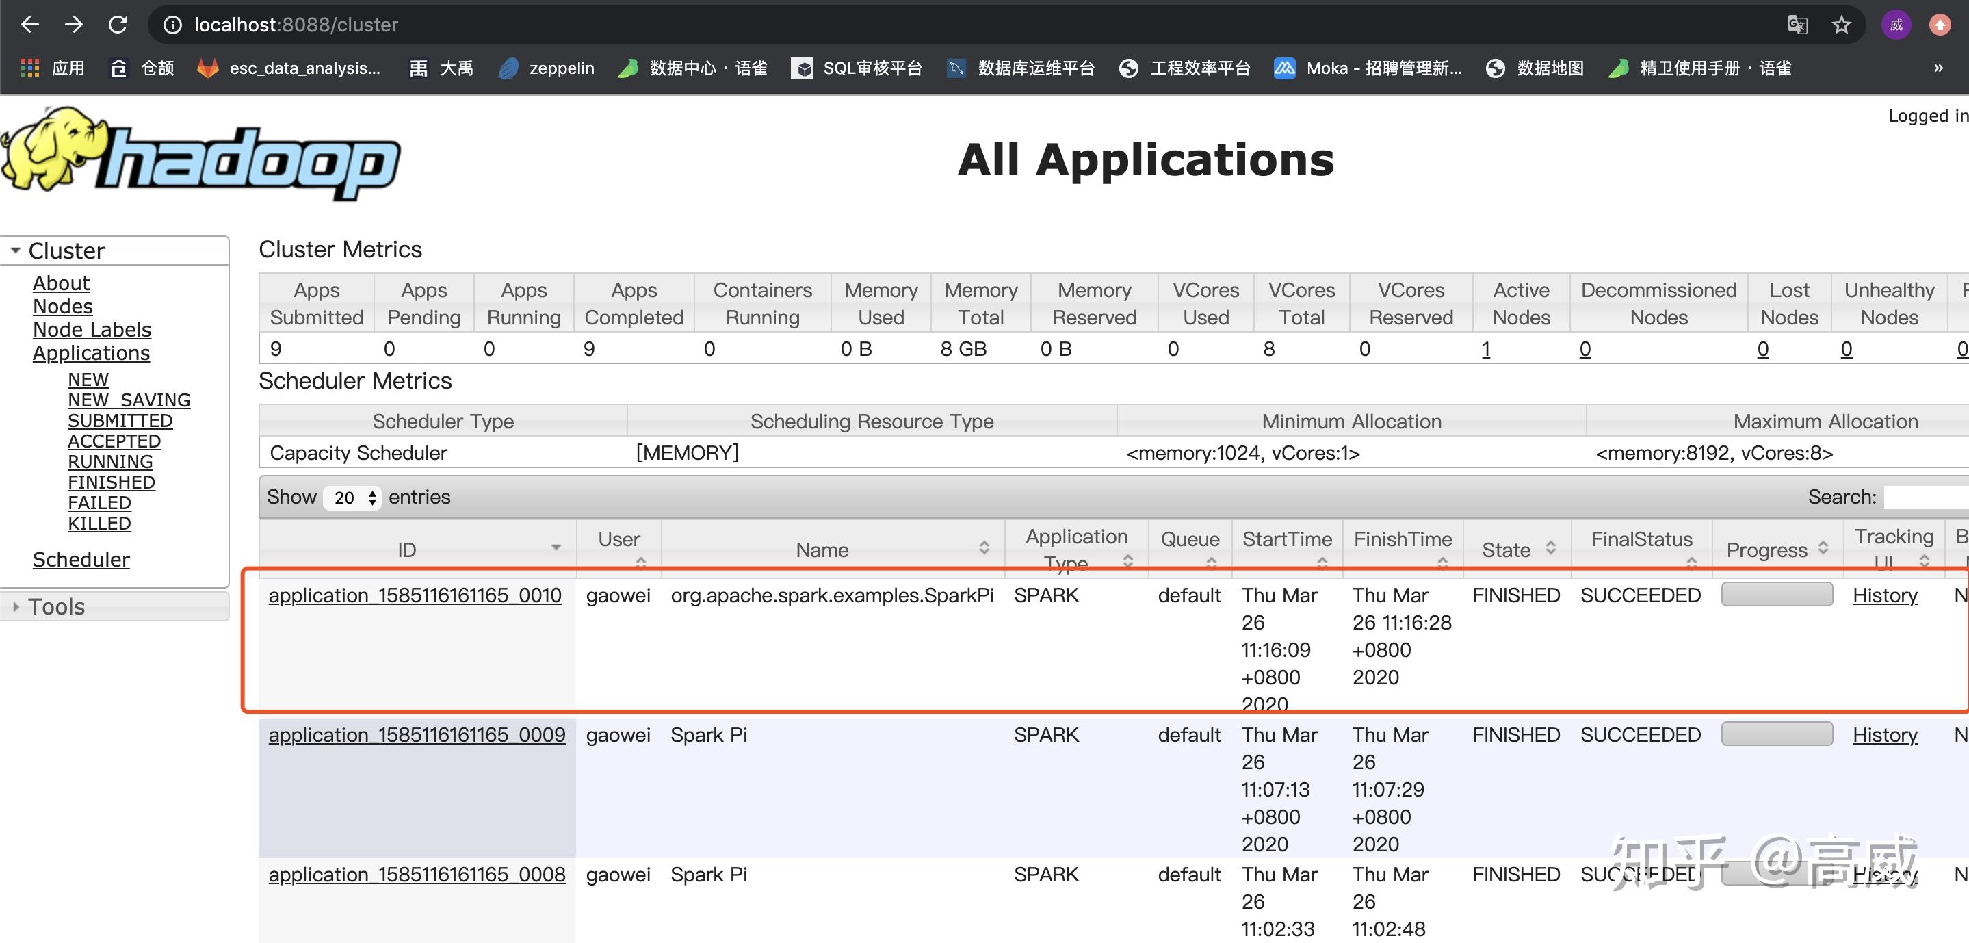Sort applications by State column
Viewport: 1969px width, 943px height.
tap(1517, 549)
